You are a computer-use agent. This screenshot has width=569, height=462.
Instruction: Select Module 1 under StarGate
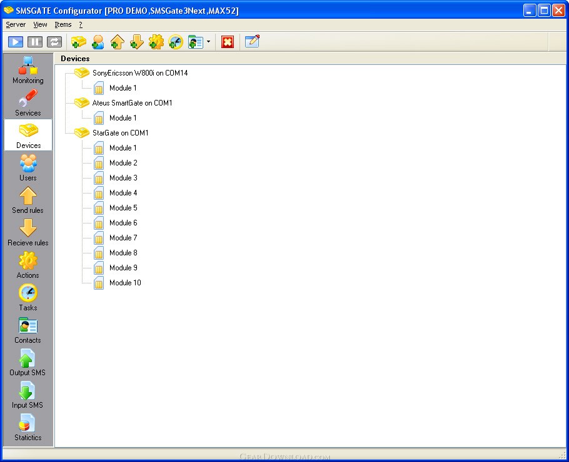click(x=123, y=148)
